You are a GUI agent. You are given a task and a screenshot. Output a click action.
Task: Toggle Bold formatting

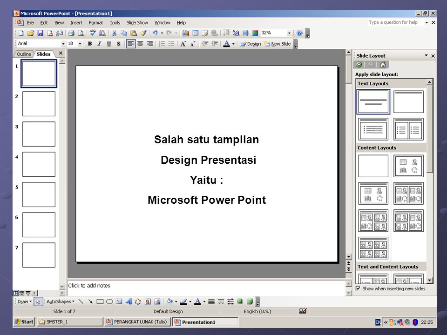click(x=90, y=44)
